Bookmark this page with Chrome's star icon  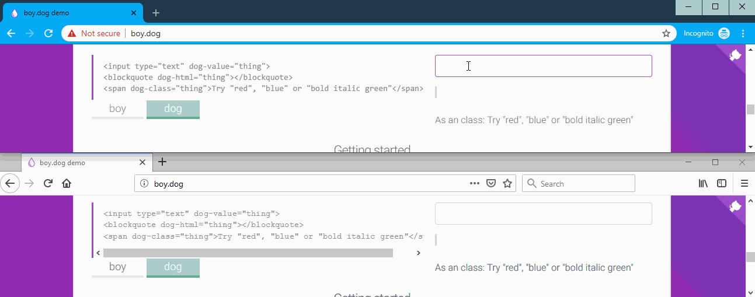[x=666, y=33]
